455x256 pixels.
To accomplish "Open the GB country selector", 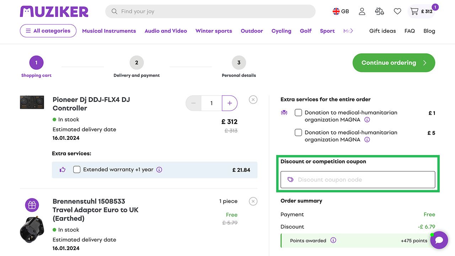I will (x=341, y=11).
